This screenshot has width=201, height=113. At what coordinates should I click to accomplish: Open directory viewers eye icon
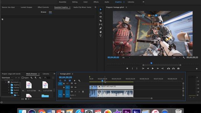tap(40, 78)
